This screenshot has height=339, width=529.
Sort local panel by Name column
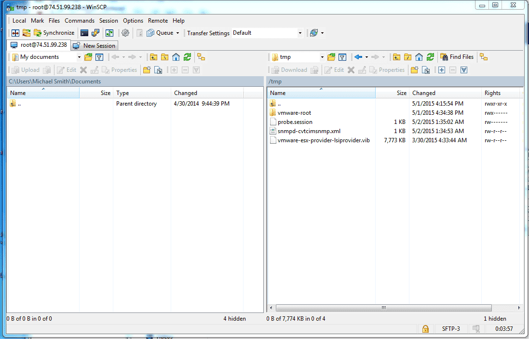[x=43, y=93]
